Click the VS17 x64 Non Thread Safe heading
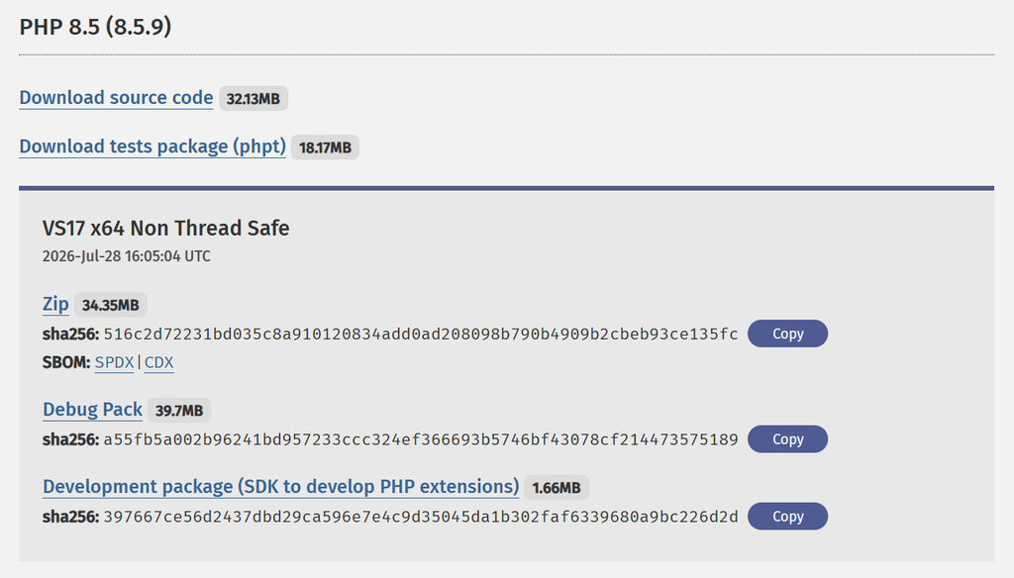Viewport: 1014px width, 578px height. pos(166,229)
